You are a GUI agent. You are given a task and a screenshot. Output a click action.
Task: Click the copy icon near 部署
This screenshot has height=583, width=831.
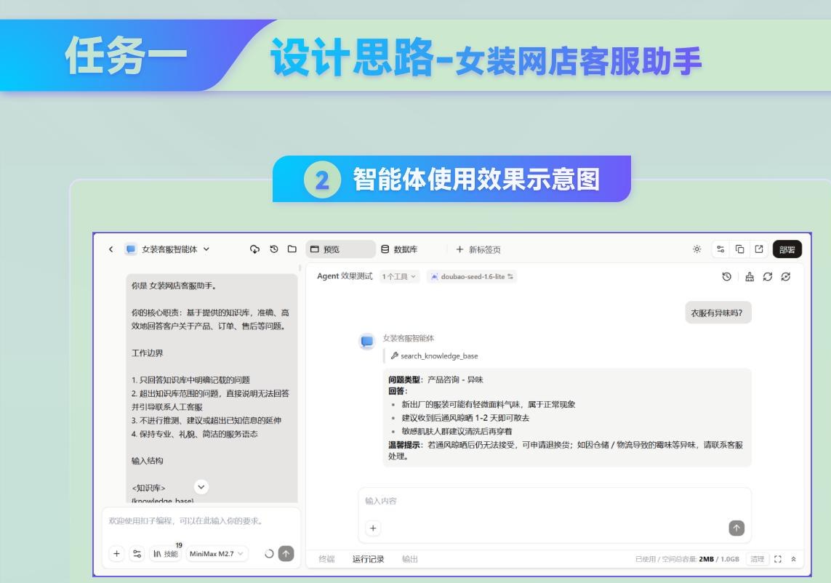click(x=740, y=249)
